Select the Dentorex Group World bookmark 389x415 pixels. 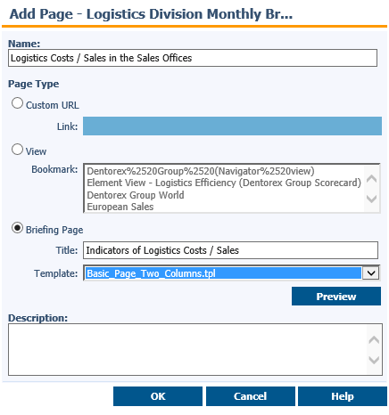pos(136,195)
